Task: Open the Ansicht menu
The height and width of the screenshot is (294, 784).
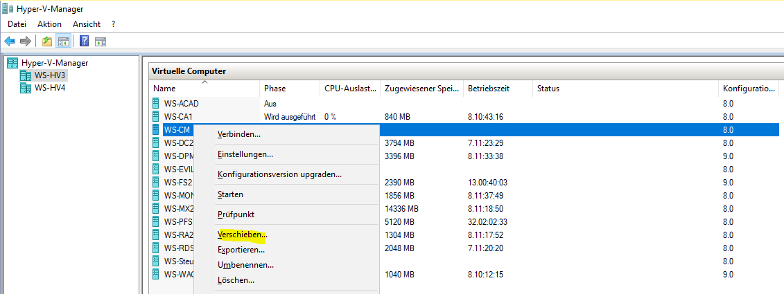Action: point(87,24)
